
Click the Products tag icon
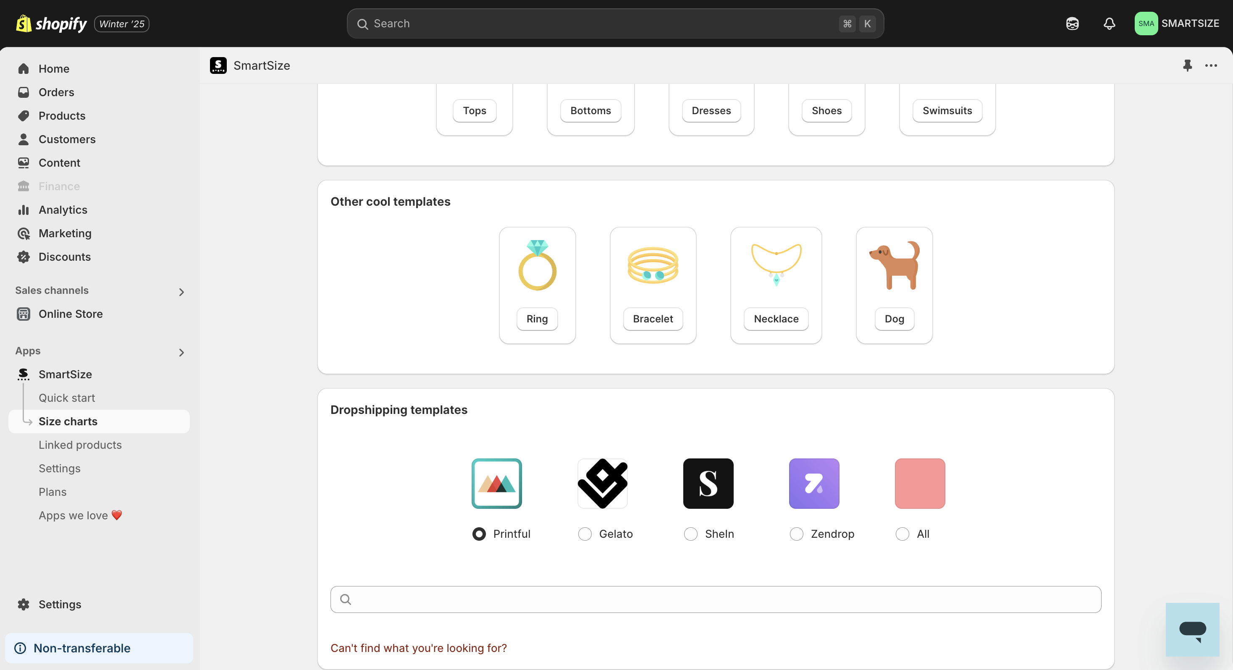point(24,115)
